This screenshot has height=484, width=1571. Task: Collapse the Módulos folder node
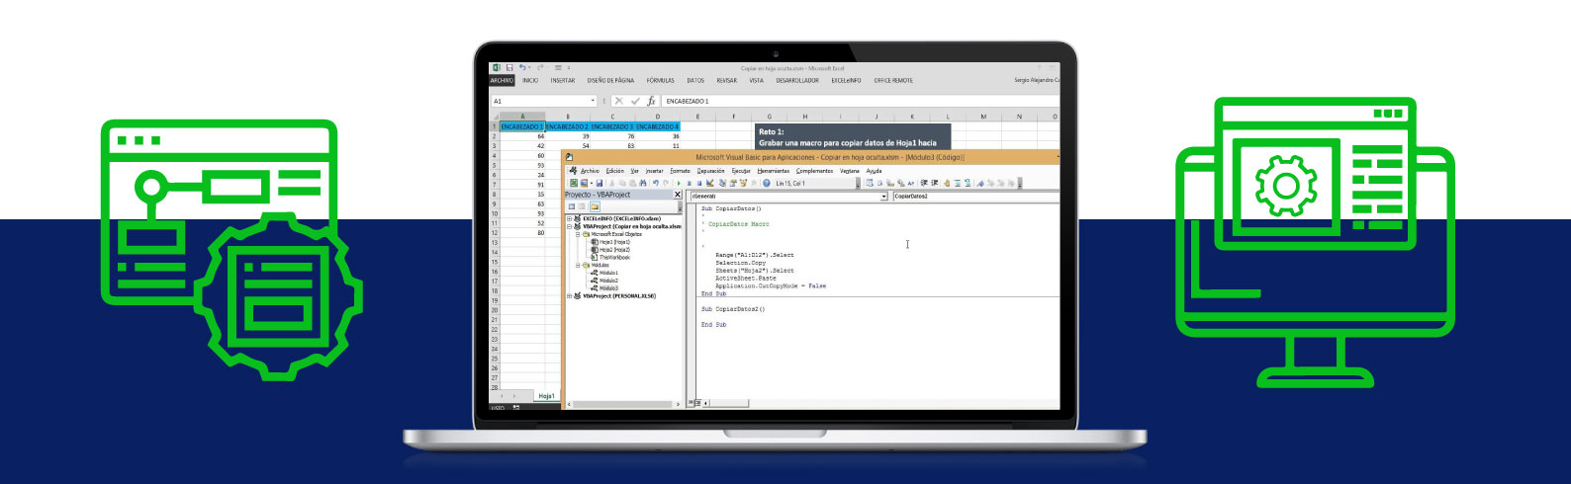578,265
